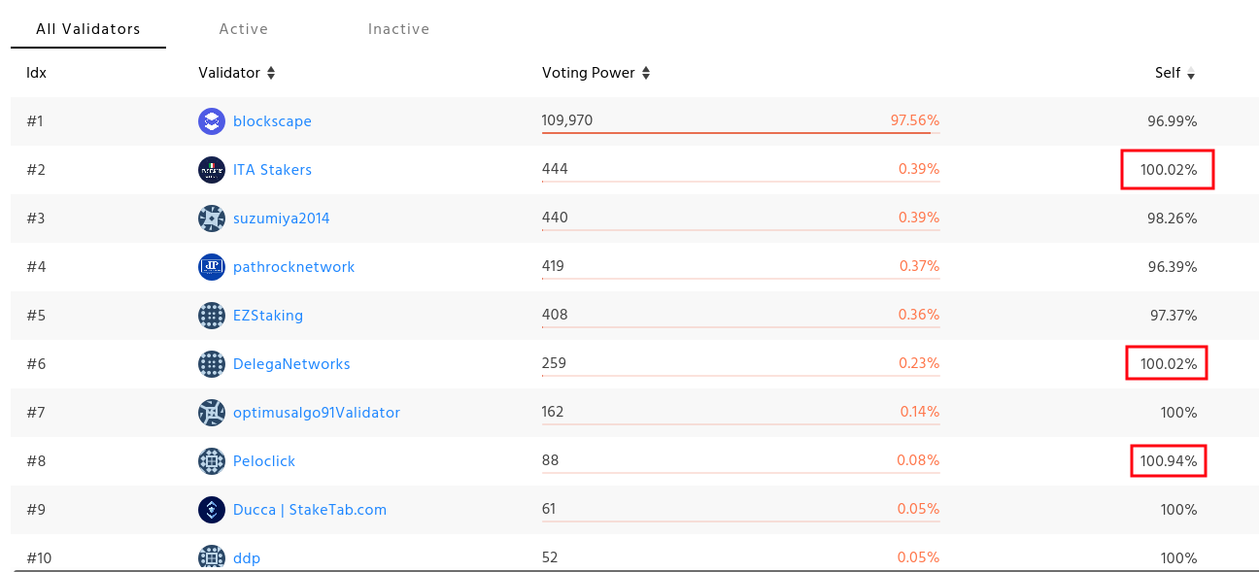This screenshot has width=1259, height=572.
Task: Follow the optimusalgo91Validator link
Action: (316, 412)
